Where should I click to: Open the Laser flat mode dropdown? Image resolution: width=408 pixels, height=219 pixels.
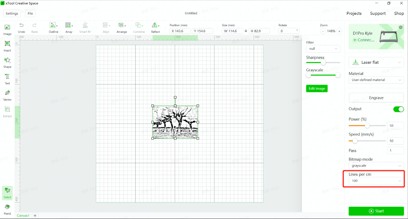376,62
